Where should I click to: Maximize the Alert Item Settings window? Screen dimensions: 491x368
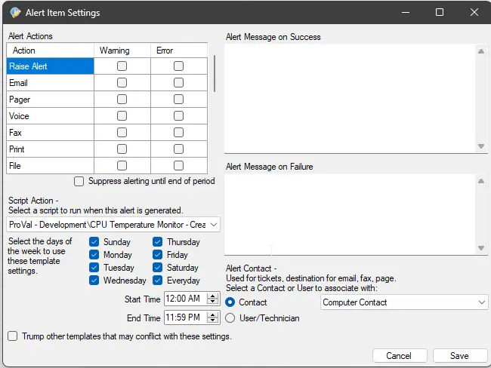coord(440,12)
